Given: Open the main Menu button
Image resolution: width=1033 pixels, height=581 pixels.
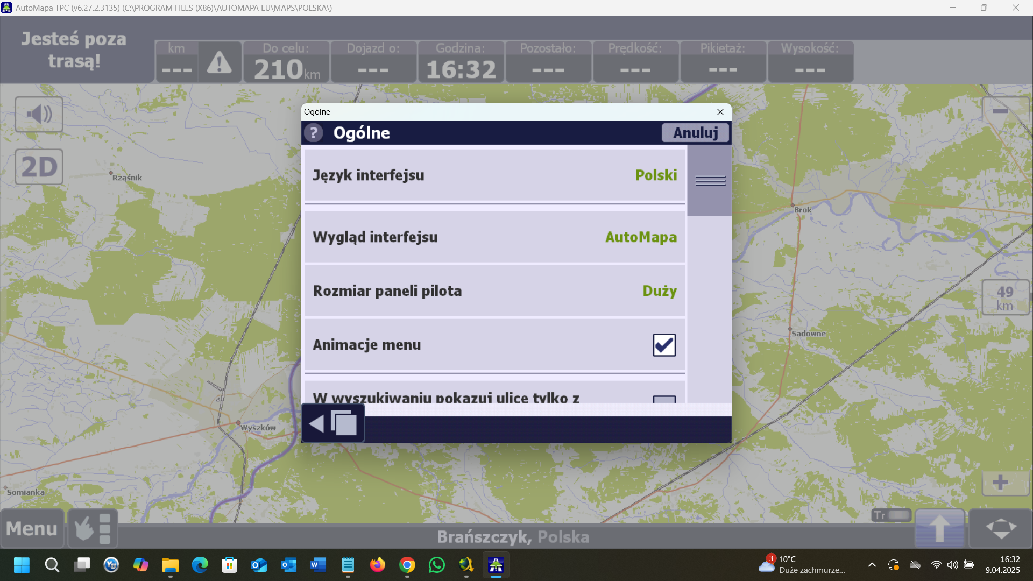Looking at the screenshot, I should (x=32, y=528).
